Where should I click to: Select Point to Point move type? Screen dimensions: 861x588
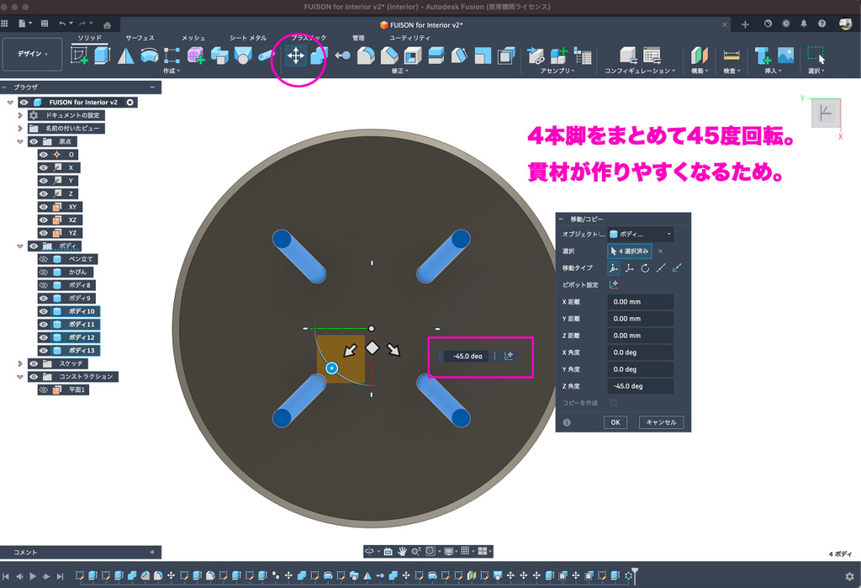coord(661,268)
